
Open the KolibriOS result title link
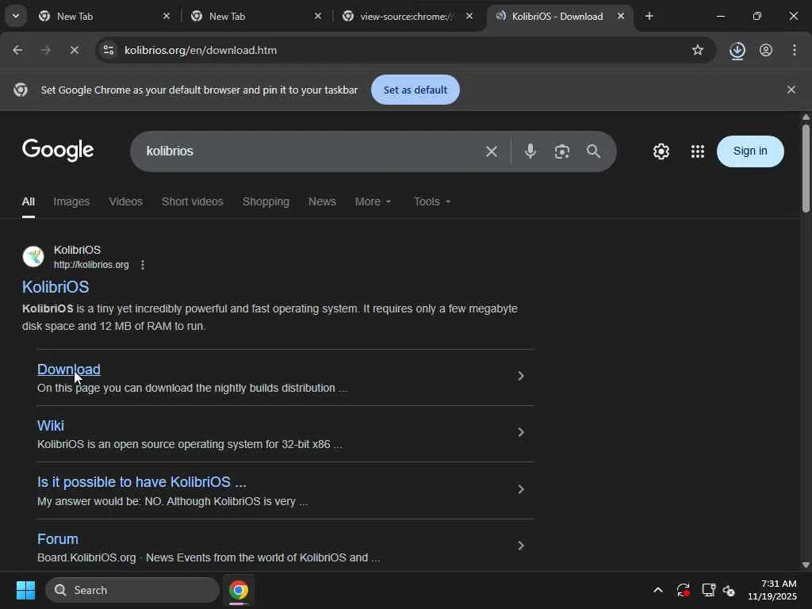pyautogui.click(x=56, y=287)
